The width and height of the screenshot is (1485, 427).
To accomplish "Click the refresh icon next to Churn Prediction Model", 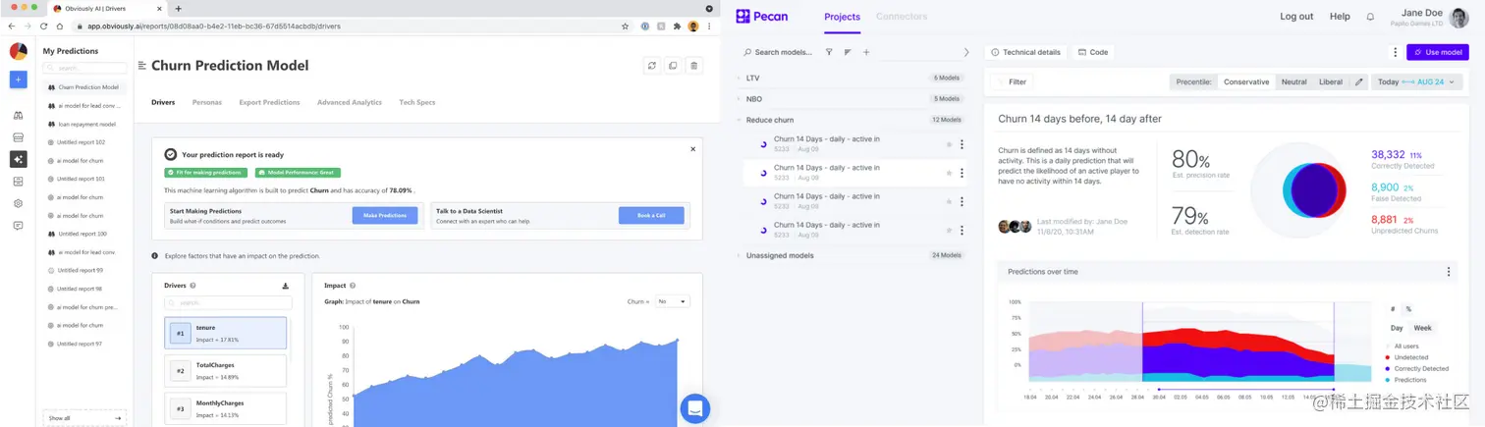I will pyautogui.click(x=651, y=66).
